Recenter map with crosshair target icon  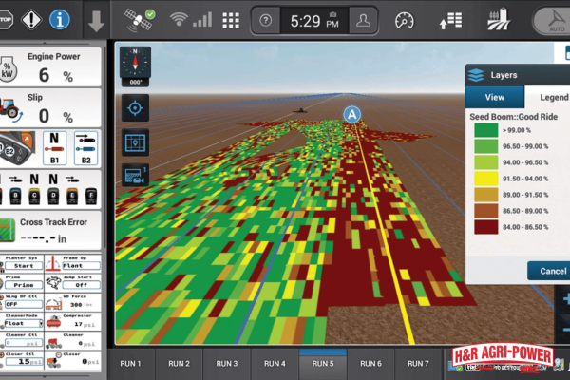tap(135, 108)
